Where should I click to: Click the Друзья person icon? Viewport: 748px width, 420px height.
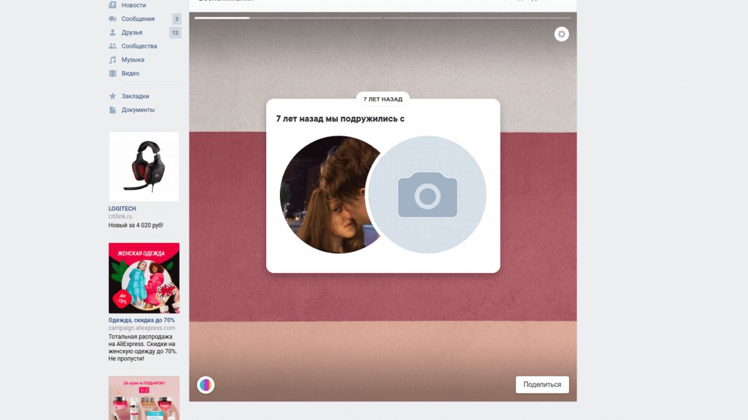(113, 32)
